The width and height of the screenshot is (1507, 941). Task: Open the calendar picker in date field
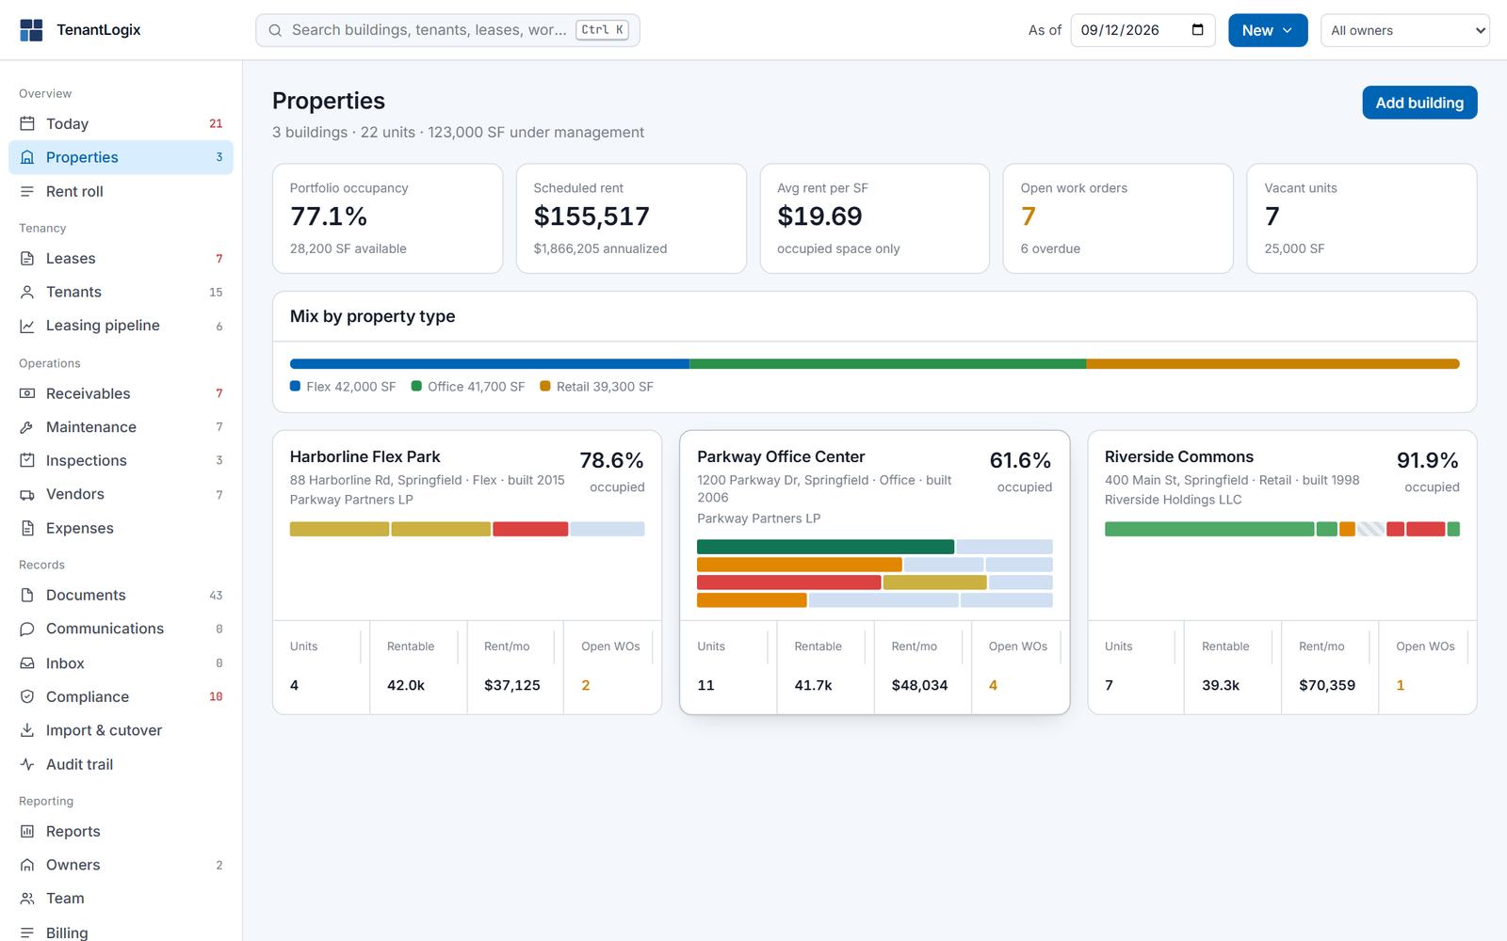pyautogui.click(x=1198, y=30)
